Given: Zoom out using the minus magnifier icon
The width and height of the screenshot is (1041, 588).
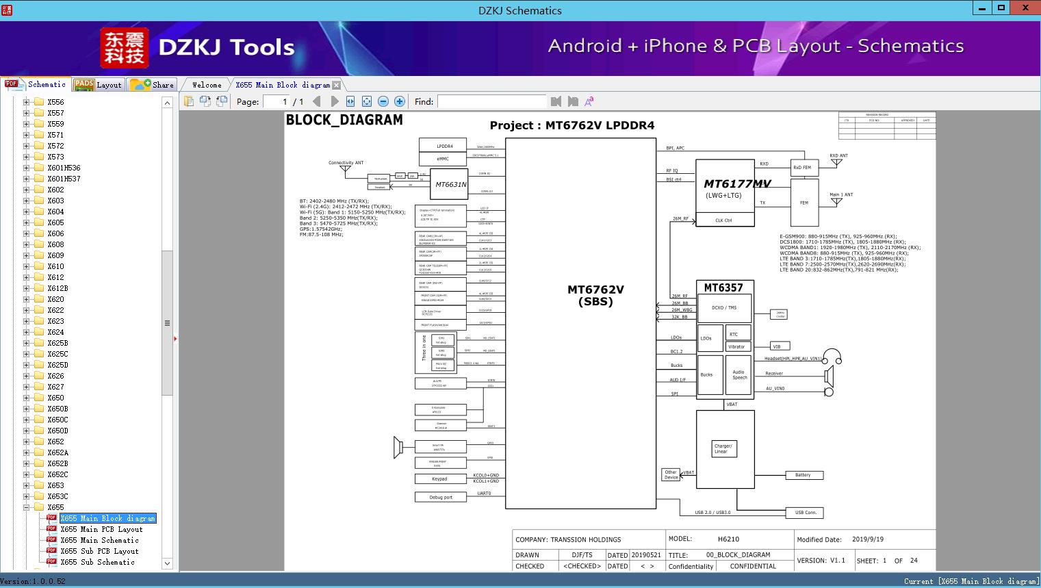Looking at the screenshot, I should point(383,101).
